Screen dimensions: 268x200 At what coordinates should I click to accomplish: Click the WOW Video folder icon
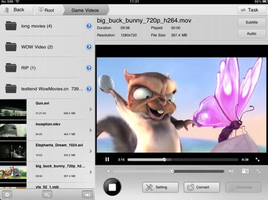tap(11, 46)
